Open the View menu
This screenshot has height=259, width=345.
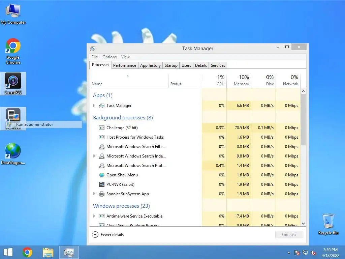[x=125, y=57]
